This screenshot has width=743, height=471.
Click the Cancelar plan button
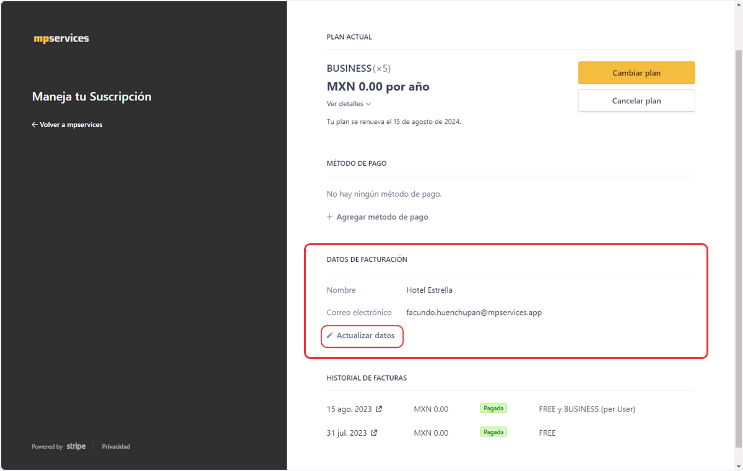(x=637, y=101)
